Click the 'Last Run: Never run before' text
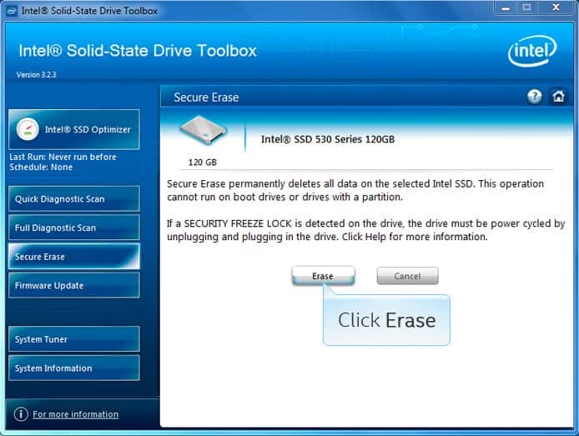 63,157
